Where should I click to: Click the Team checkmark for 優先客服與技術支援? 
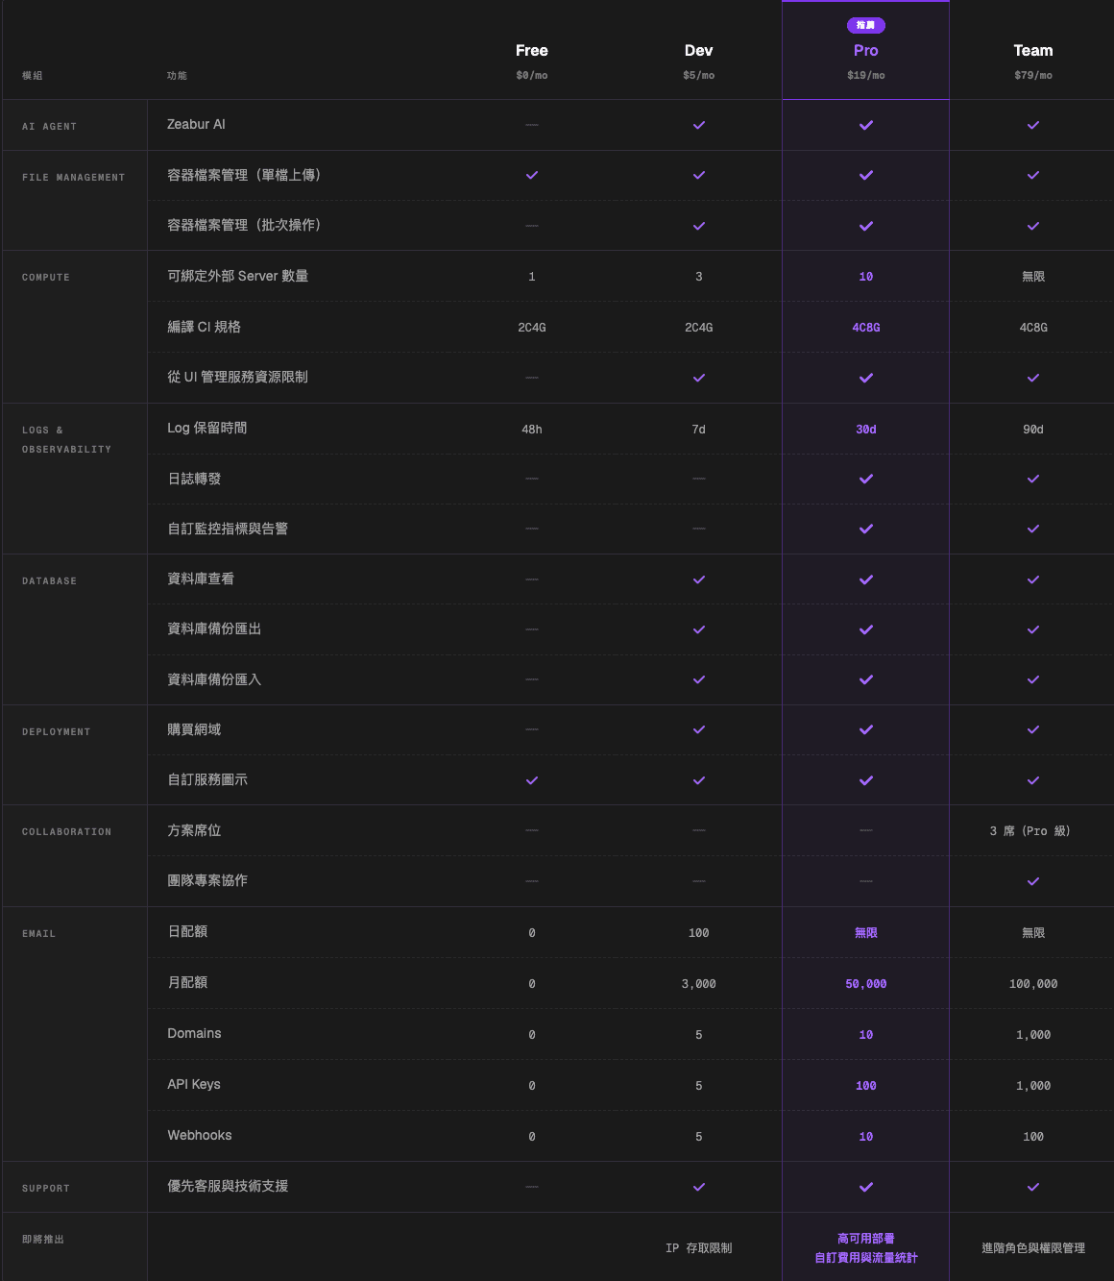point(1032,1186)
